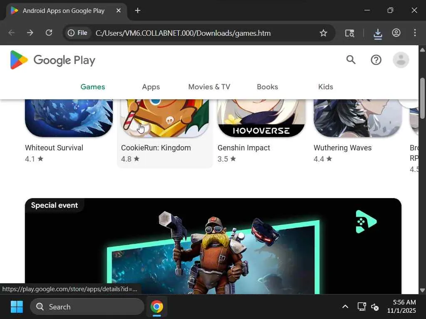Open the Google Lens search icon in toolbar
The height and width of the screenshot is (319, 426).
tap(349, 33)
